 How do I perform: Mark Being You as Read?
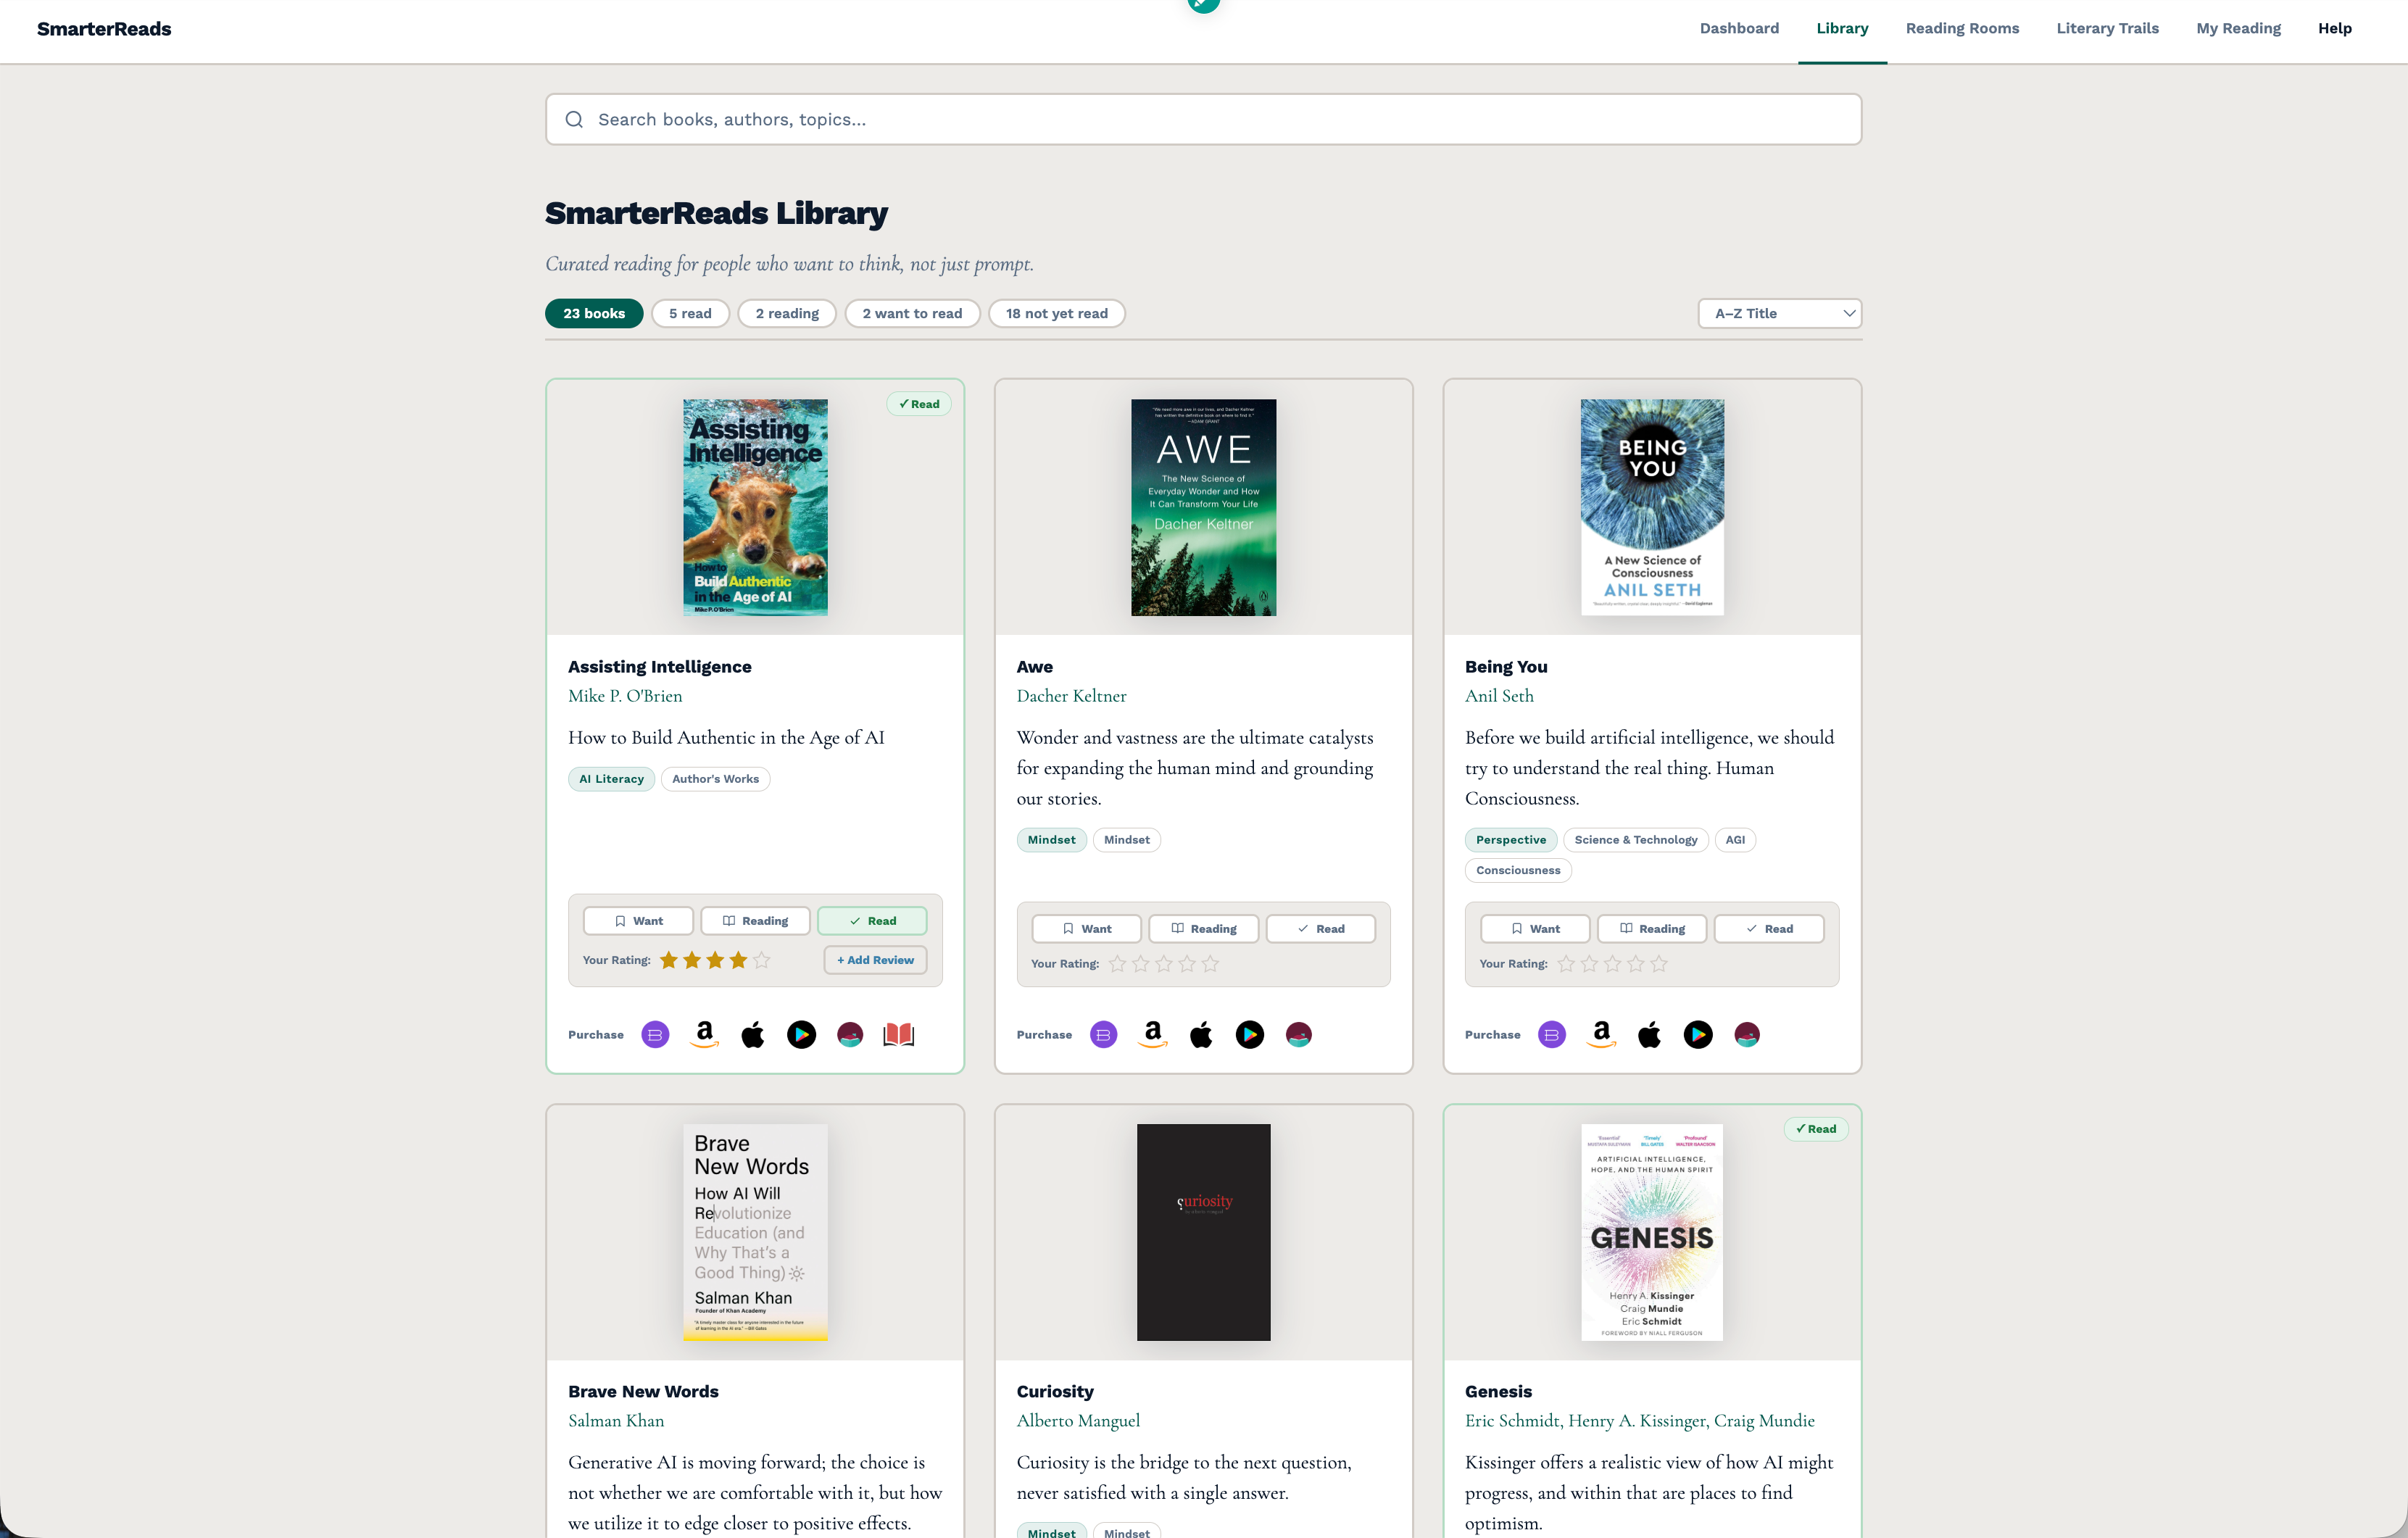[1769, 929]
